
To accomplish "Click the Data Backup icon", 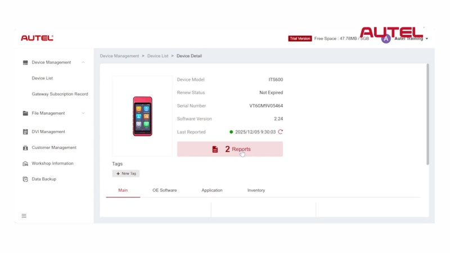I will pos(25,179).
